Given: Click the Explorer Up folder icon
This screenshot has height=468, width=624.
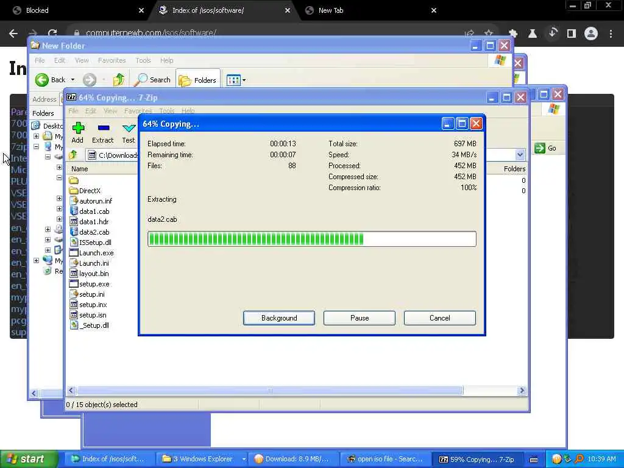Looking at the screenshot, I should tap(119, 80).
